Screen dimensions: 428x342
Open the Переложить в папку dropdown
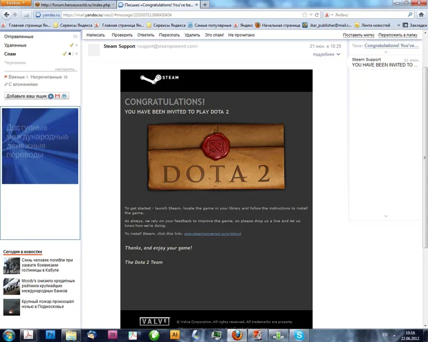tap(397, 35)
